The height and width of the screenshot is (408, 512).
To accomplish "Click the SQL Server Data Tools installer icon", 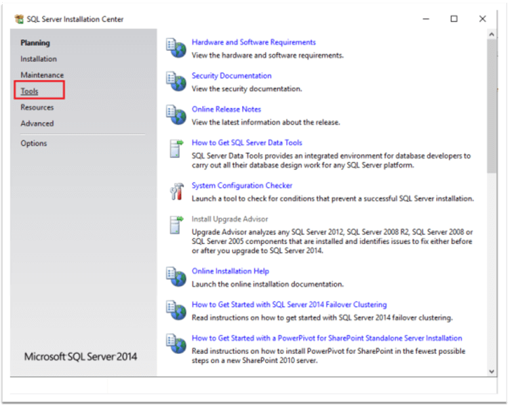I will pyautogui.click(x=176, y=149).
